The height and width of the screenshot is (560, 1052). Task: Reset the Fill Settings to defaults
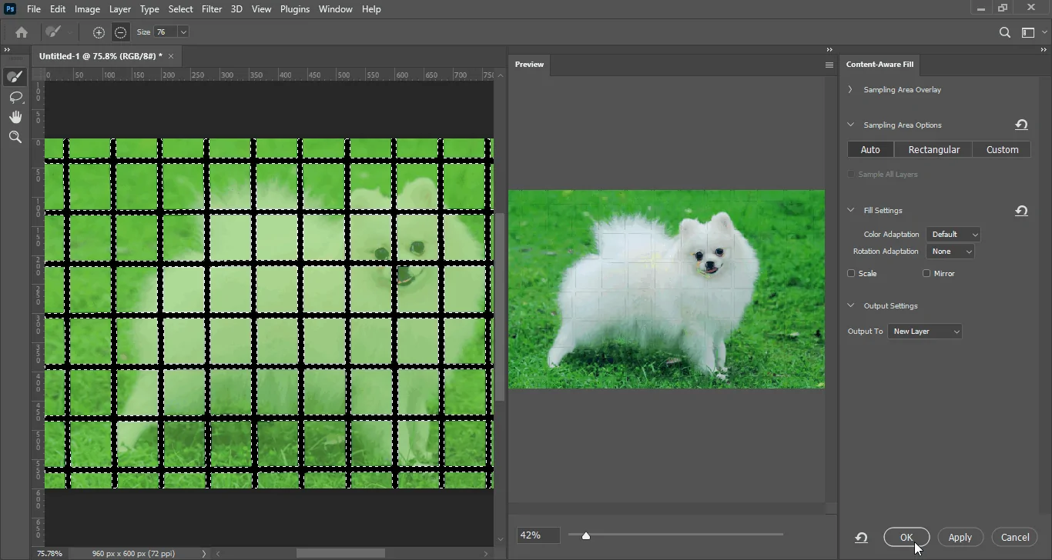(x=1021, y=210)
